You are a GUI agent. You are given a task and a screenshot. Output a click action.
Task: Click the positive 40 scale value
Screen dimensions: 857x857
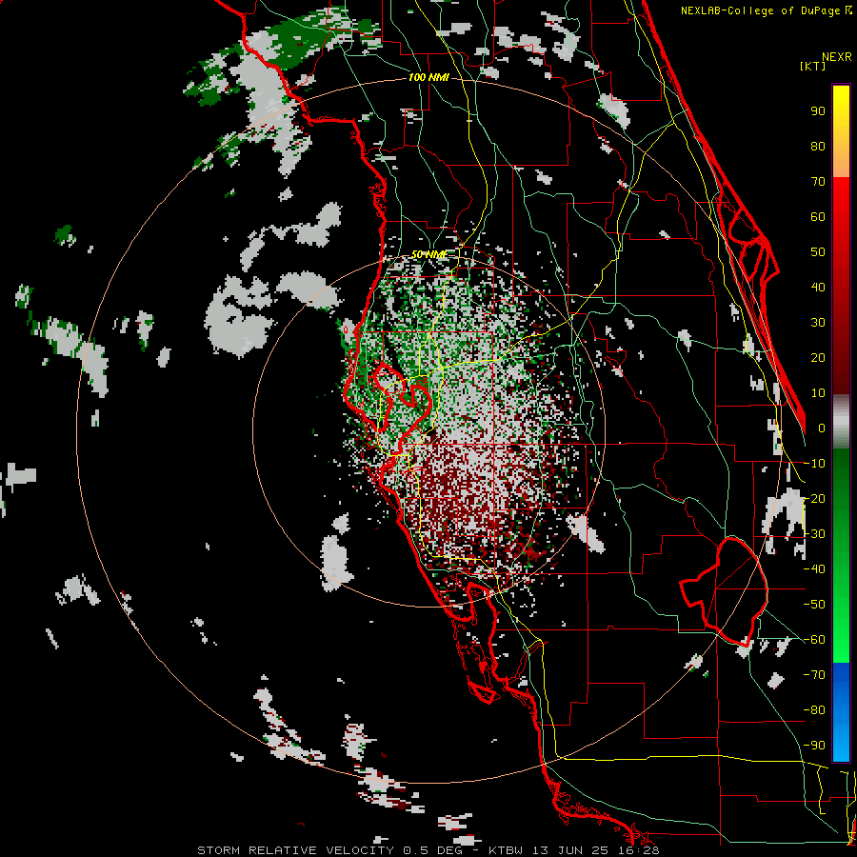click(818, 287)
